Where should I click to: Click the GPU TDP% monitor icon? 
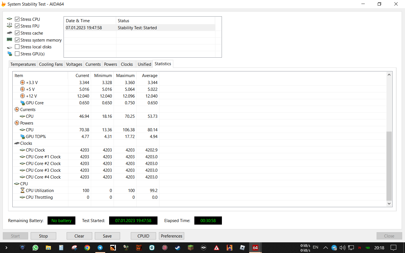click(22, 137)
